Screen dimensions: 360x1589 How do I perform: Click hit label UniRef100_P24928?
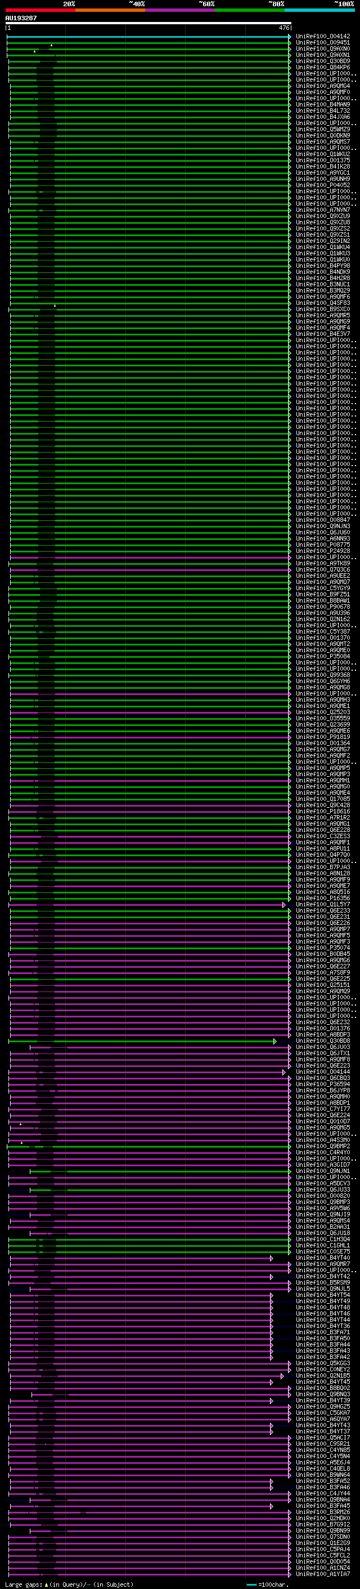pos(323,551)
